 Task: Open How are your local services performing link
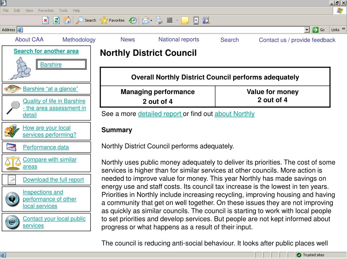pyautogui.click(x=49, y=131)
